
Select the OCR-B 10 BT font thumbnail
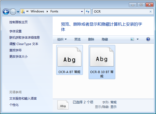(x=102, y=57)
